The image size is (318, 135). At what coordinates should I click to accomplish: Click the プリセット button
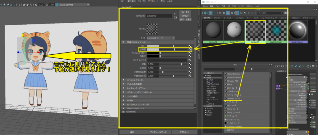(x=185, y=16)
